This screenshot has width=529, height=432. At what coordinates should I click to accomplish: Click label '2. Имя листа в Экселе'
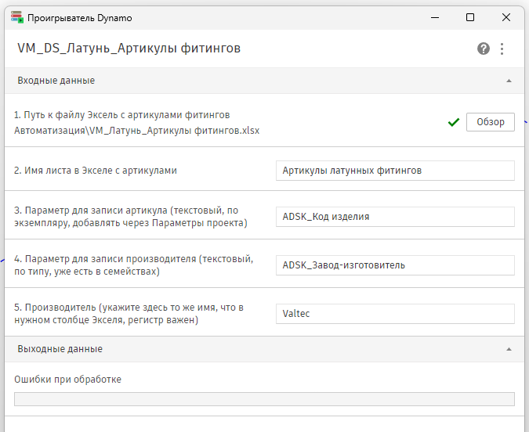(96, 171)
